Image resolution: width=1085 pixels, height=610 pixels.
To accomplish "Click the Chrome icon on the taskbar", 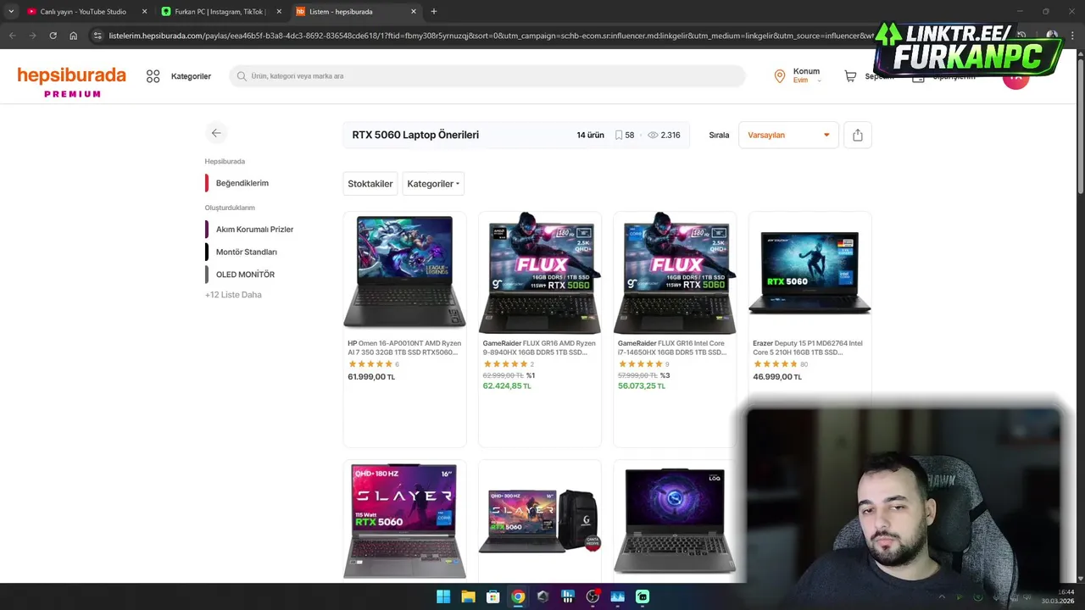I will pos(518,596).
